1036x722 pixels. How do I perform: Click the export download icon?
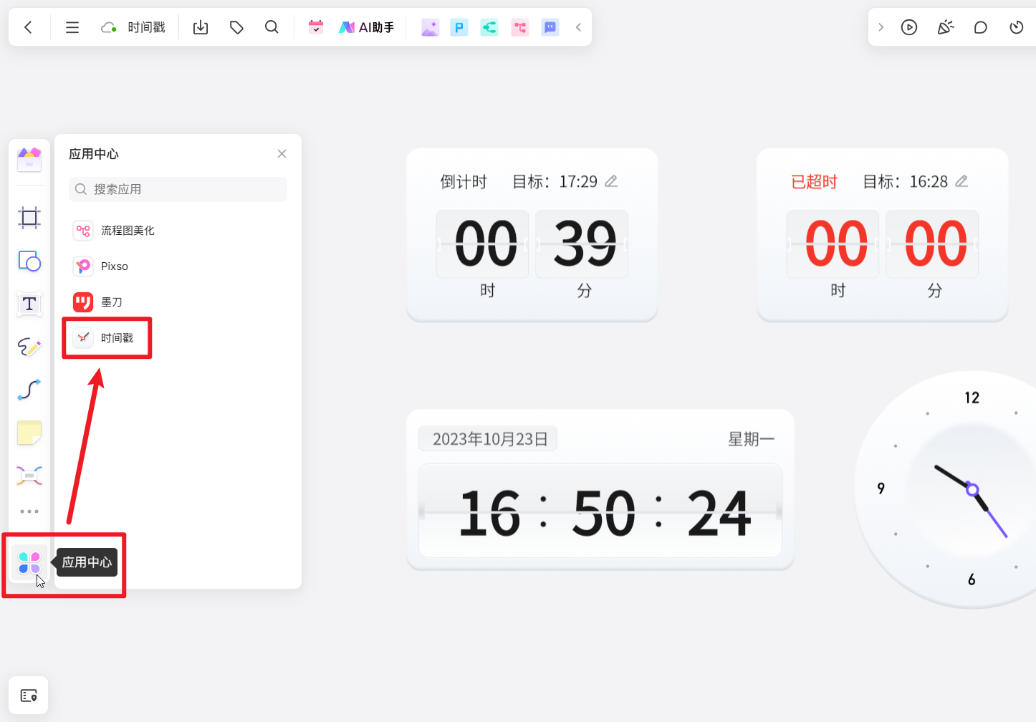point(201,27)
